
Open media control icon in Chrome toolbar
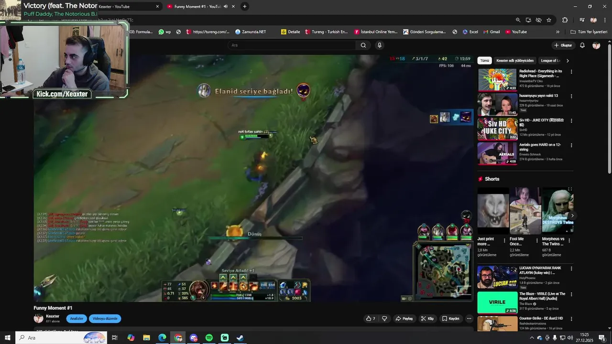(x=582, y=20)
